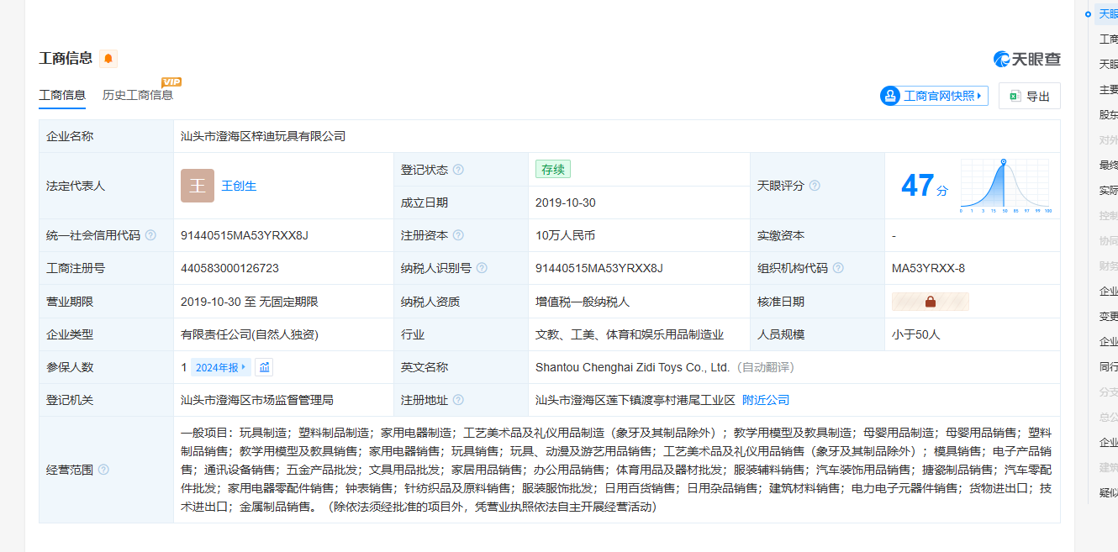Image resolution: width=1118 pixels, height=552 pixels.
Task: Click address 汕头市澄海区莲下镇渡亭村港尾工业区
Action: (635, 400)
